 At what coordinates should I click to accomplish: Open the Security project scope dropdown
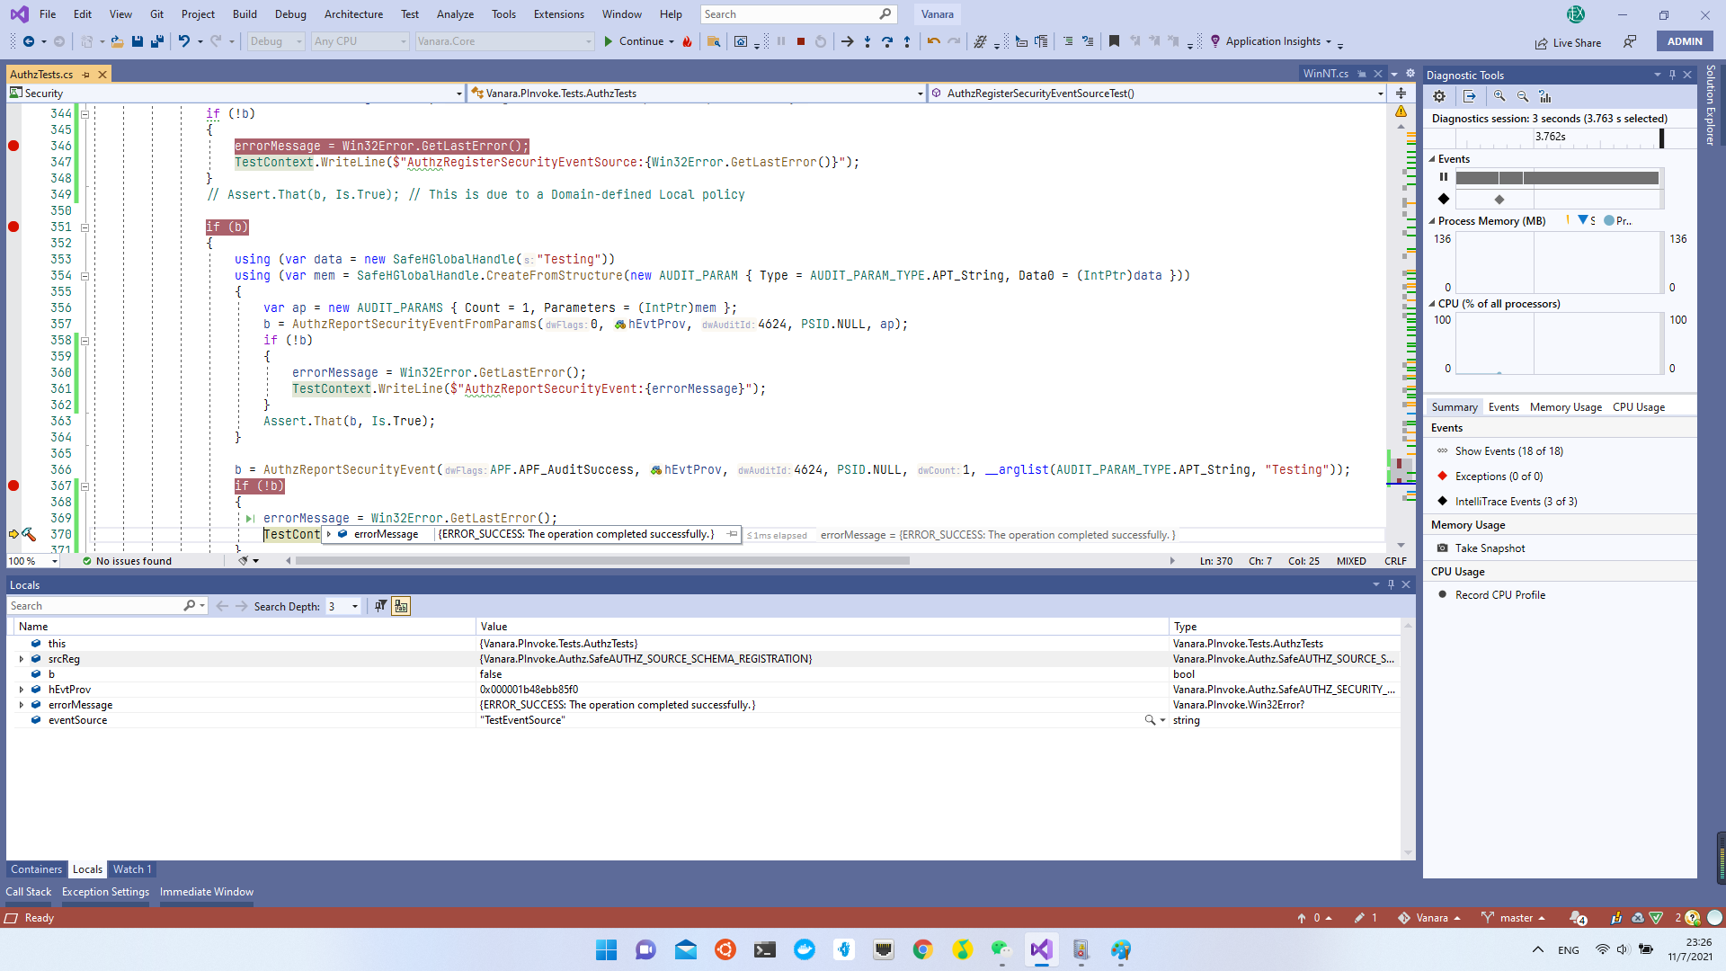(x=458, y=94)
